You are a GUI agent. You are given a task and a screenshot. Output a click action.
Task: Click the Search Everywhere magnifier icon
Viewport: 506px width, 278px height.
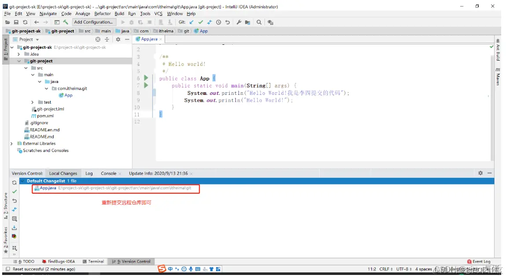pos(259,22)
